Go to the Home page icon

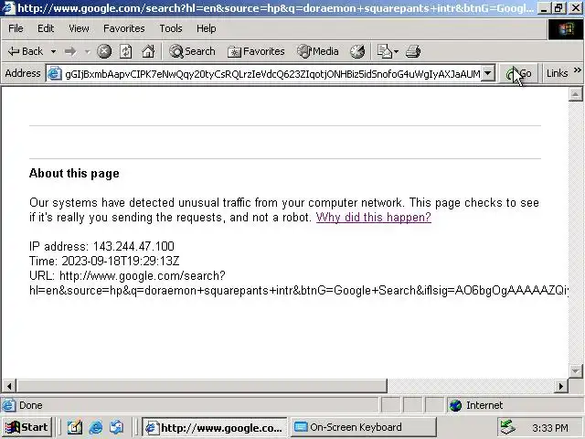click(148, 51)
